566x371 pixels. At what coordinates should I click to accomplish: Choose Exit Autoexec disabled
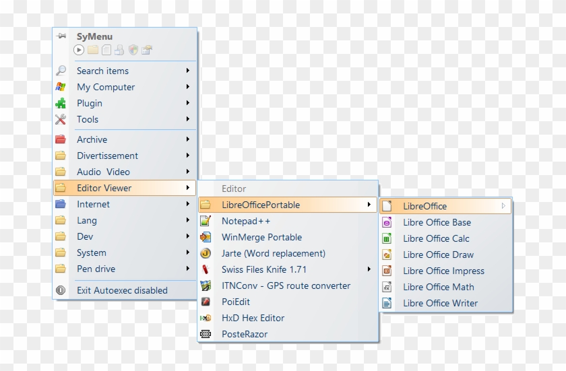pos(122,290)
